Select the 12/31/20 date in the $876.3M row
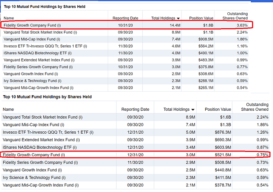The height and width of the screenshot is (192, 273). pyautogui.click(x=135, y=132)
